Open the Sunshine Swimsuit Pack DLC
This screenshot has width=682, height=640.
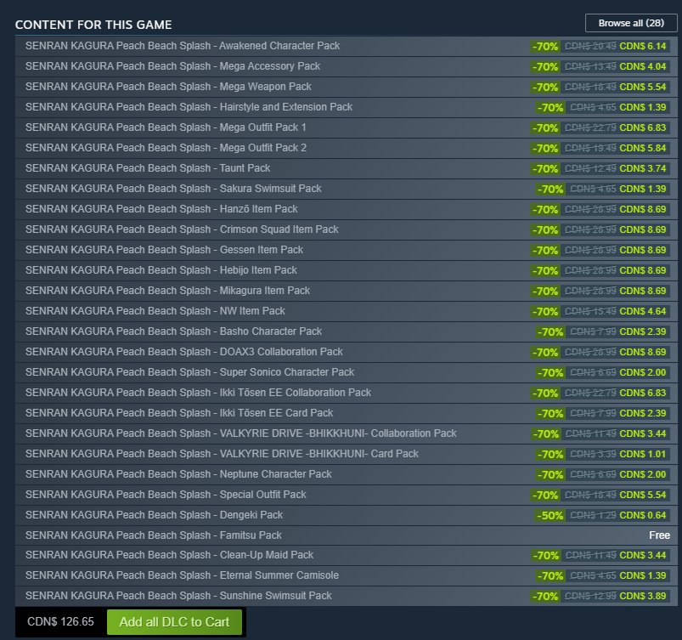pyautogui.click(x=347, y=596)
